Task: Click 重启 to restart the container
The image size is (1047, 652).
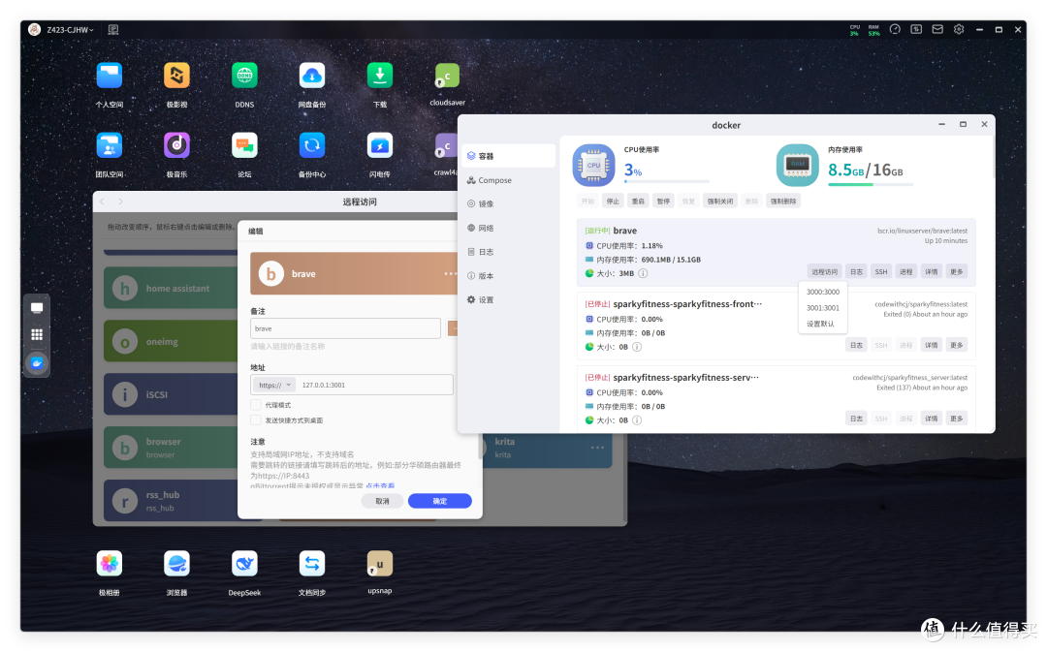Action: coord(638,201)
